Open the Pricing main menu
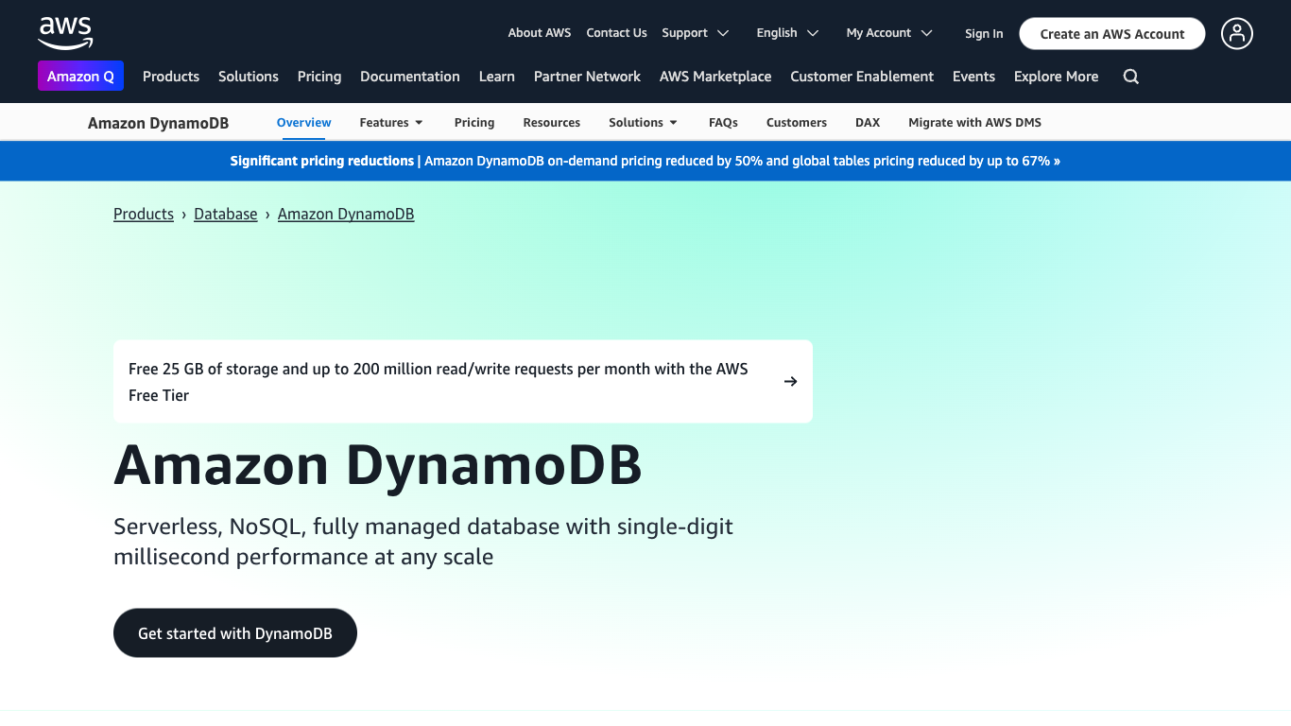This screenshot has height=726, width=1291. [319, 77]
